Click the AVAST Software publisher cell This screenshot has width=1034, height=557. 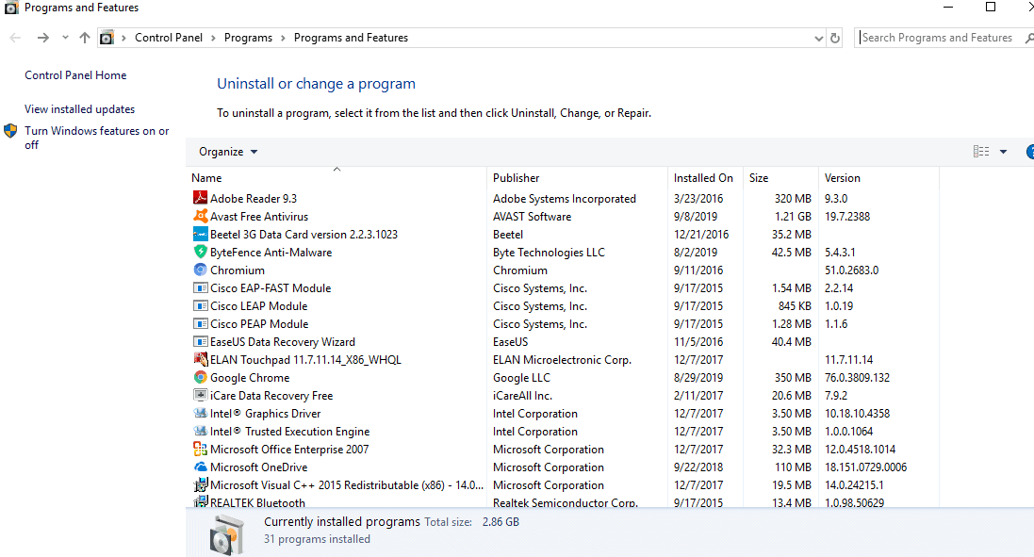[533, 216]
